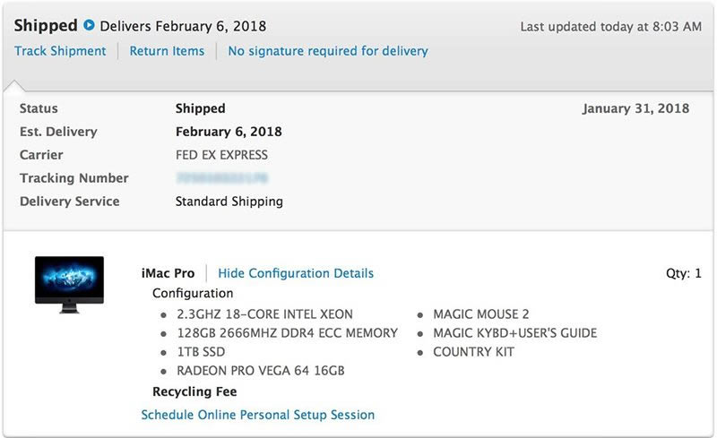This screenshot has width=717, height=438.
Task: Click the FED EX EXPRESS carrier value
Action: pos(221,155)
